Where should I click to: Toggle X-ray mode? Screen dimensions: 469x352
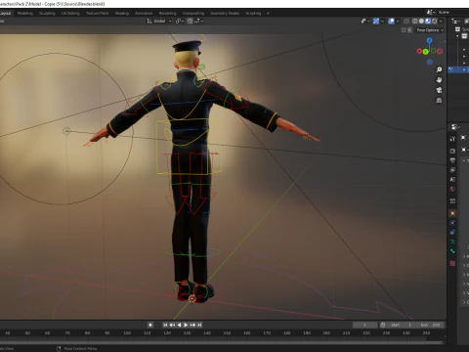(x=406, y=21)
